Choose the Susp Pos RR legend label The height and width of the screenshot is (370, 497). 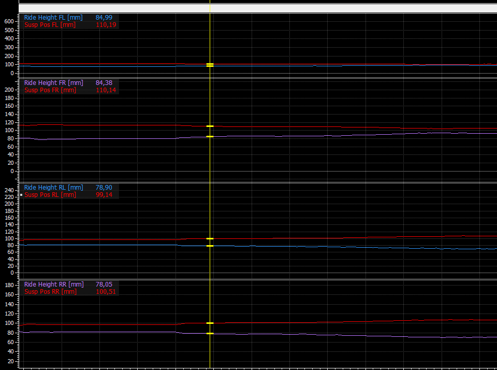click(x=50, y=292)
